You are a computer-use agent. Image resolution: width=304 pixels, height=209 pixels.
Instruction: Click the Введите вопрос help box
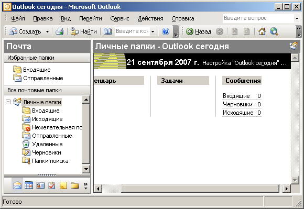tap(258, 18)
